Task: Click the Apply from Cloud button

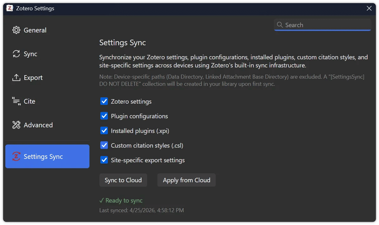Action: [x=186, y=180]
